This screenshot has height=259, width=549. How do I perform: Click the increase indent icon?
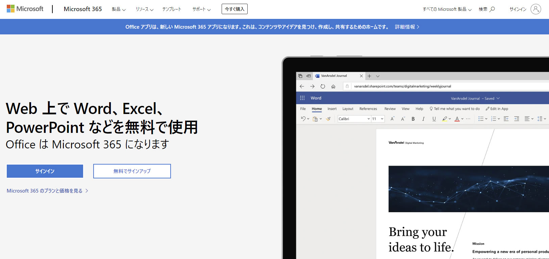click(x=517, y=119)
